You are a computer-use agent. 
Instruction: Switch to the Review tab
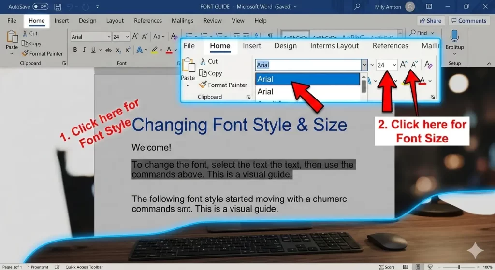[213, 20]
